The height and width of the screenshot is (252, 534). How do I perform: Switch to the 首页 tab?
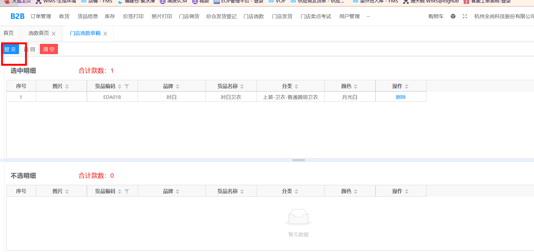click(8, 33)
